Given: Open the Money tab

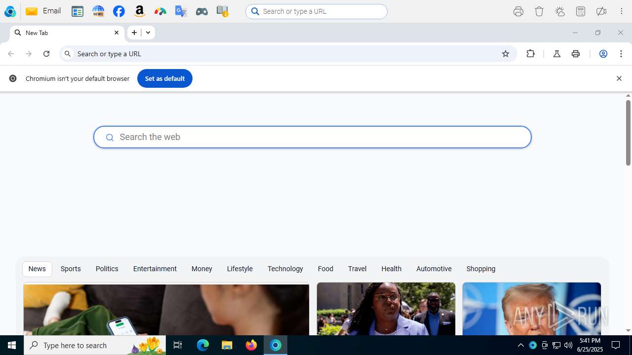Looking at the screenshot, I should [x=202, y=269].
